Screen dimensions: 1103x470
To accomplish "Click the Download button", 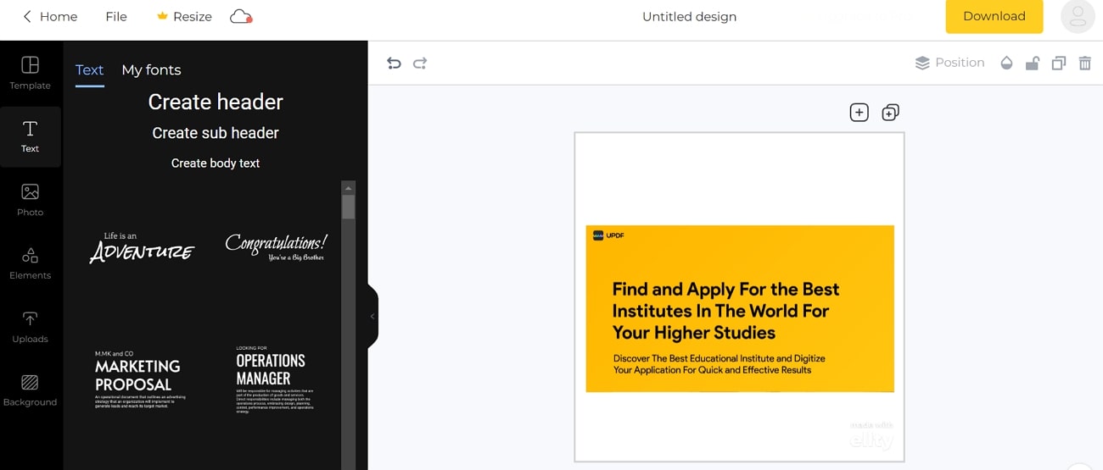I will coord(994,16).
